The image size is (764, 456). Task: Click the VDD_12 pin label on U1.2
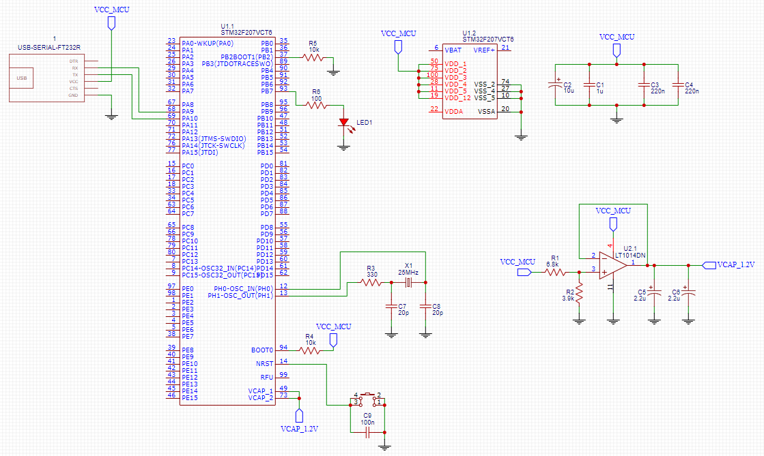457,98
